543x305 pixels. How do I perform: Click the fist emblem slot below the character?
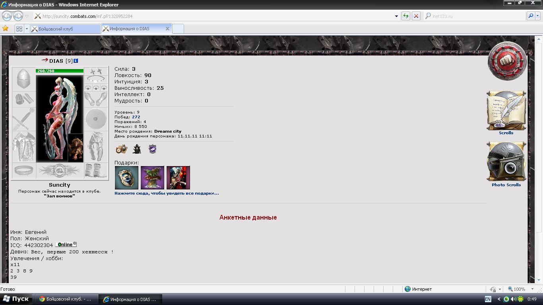(x=60, y=170)
